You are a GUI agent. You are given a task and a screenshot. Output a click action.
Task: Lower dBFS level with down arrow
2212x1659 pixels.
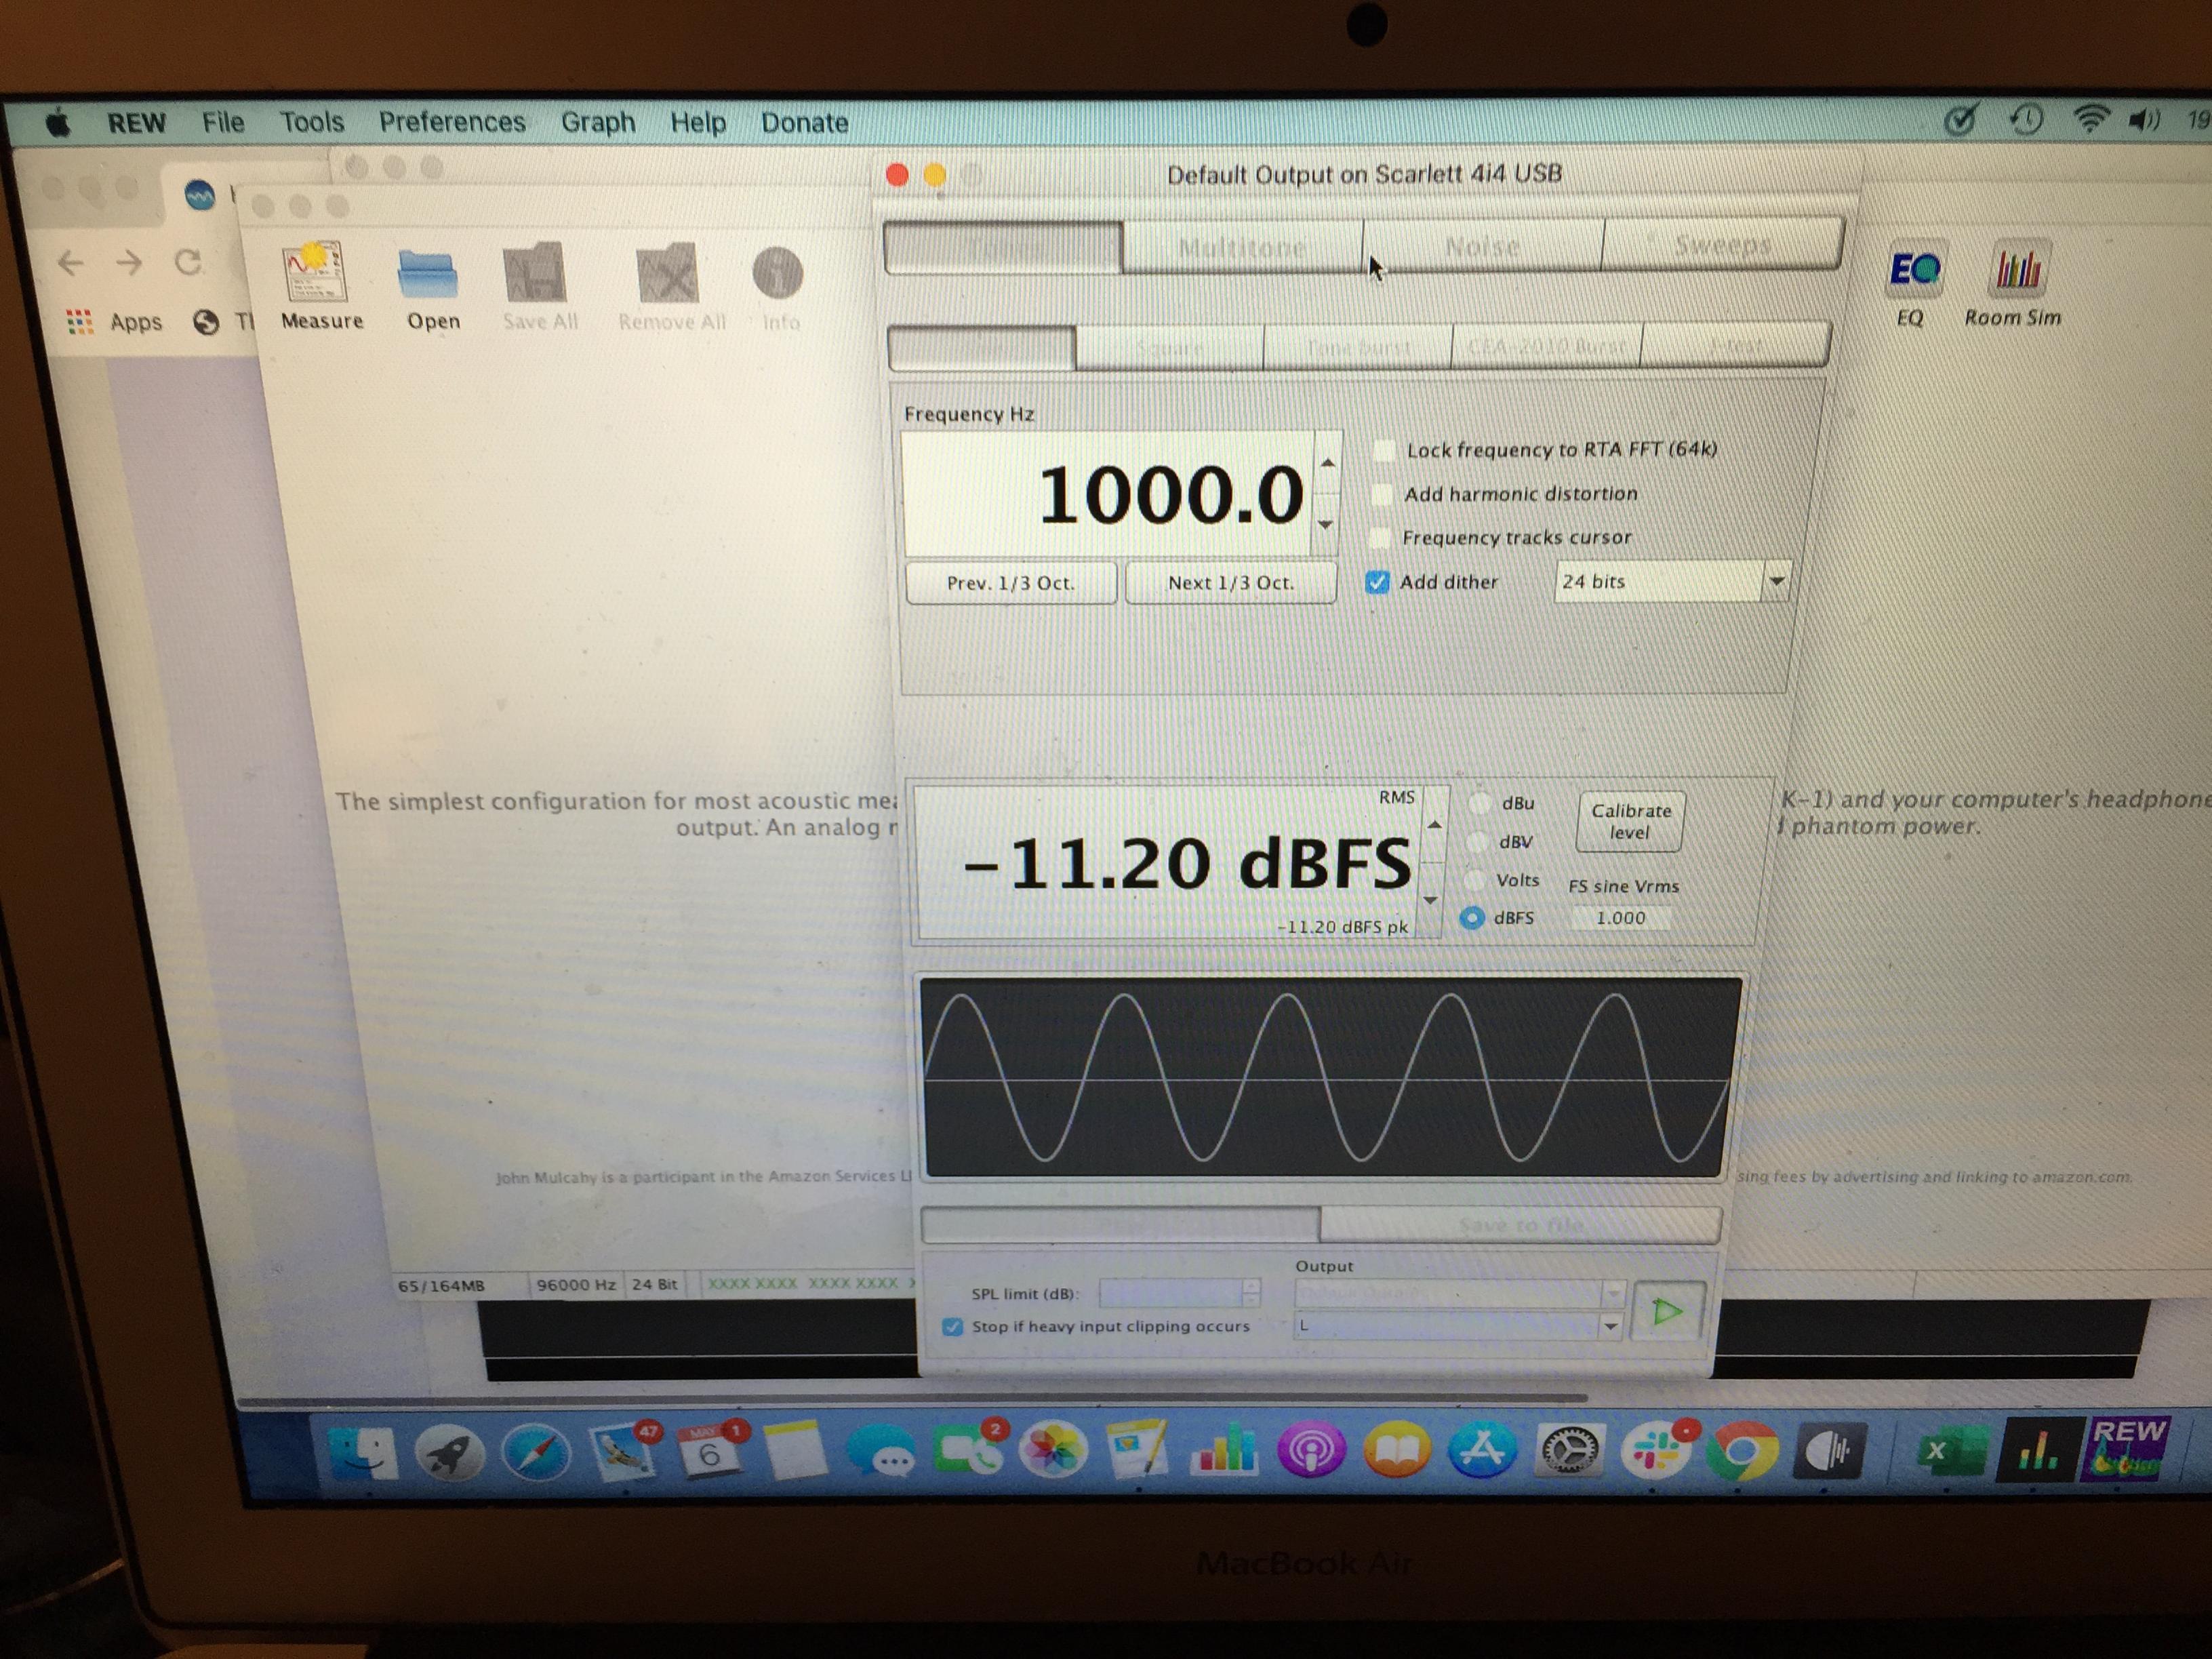[x=1431, y=900]
